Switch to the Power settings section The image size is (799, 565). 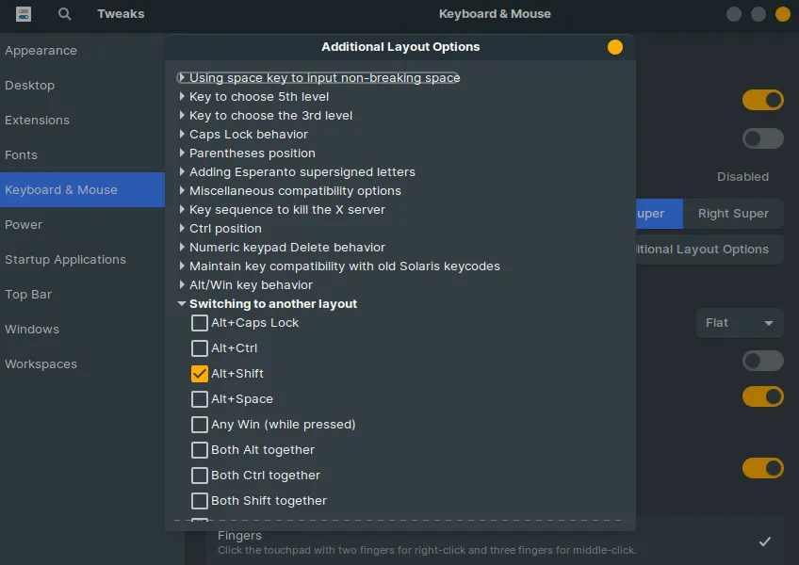tap(24, 224)
